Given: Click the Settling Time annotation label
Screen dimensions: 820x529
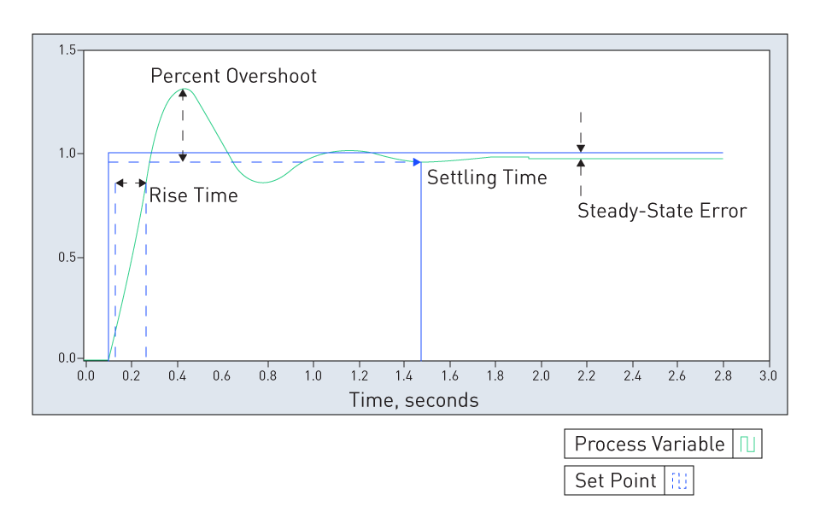Looking at the screenshot, I should 487,178.
